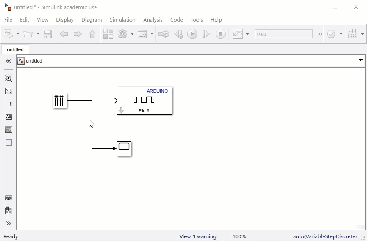Run the simulation with the Play button
367x241 pixels.
[192, 34]
